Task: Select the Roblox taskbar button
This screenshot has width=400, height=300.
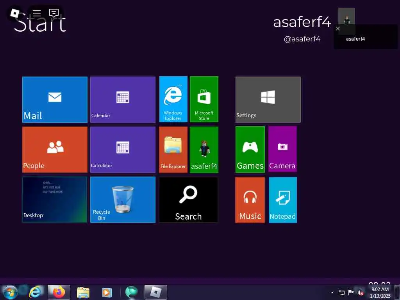Action: 155,292
